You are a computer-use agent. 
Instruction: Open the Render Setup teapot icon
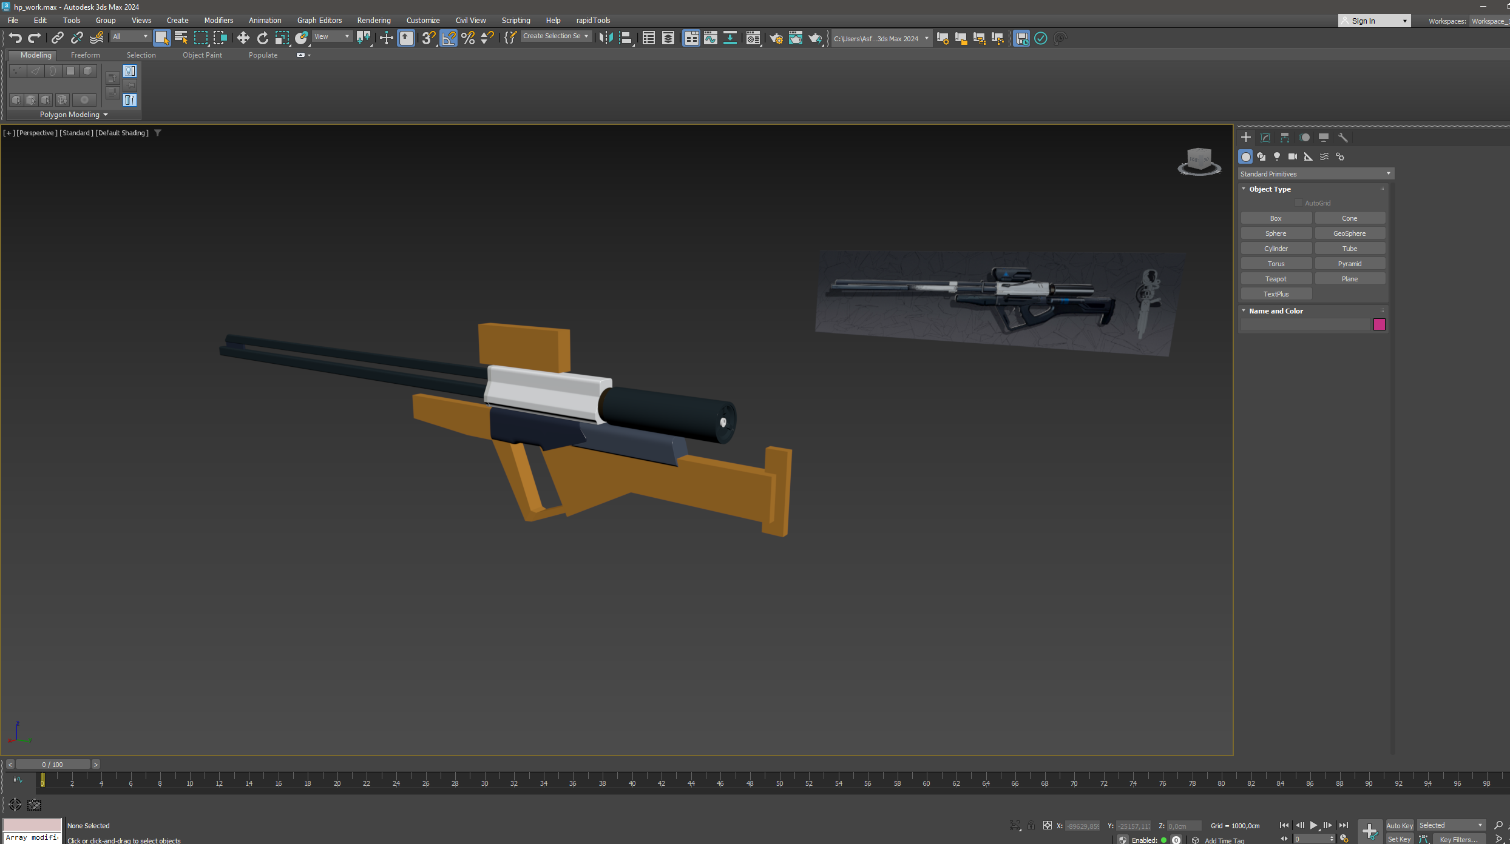tap(776, 38)
